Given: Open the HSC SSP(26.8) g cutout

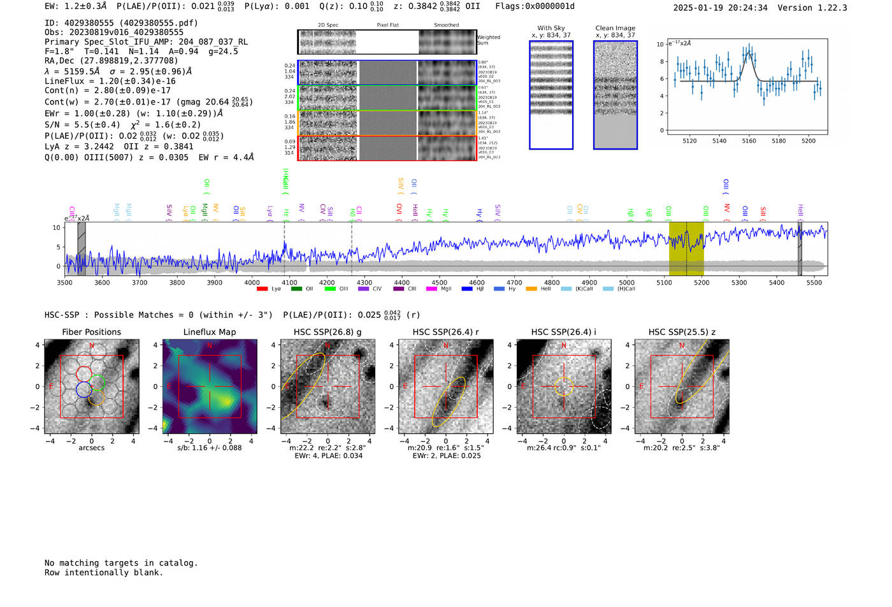Looking at the screenshot, I should [327, 386].
